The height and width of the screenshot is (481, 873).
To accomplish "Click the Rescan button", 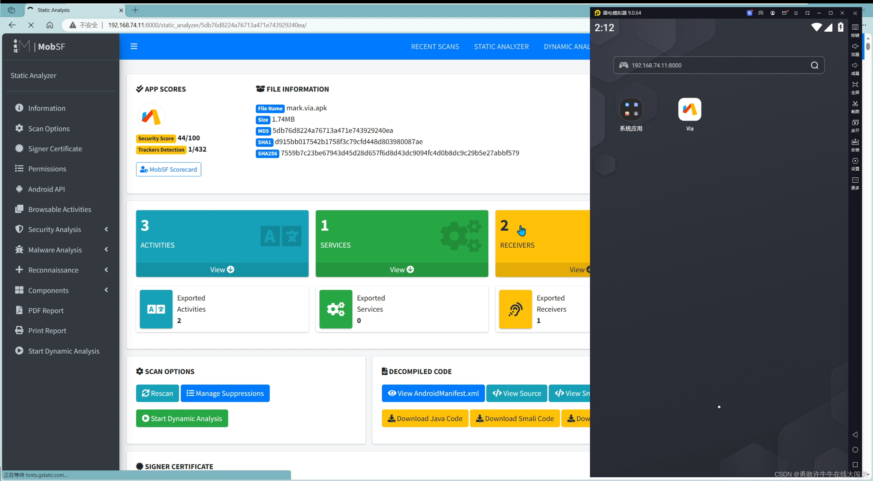I will coord(157,393).
